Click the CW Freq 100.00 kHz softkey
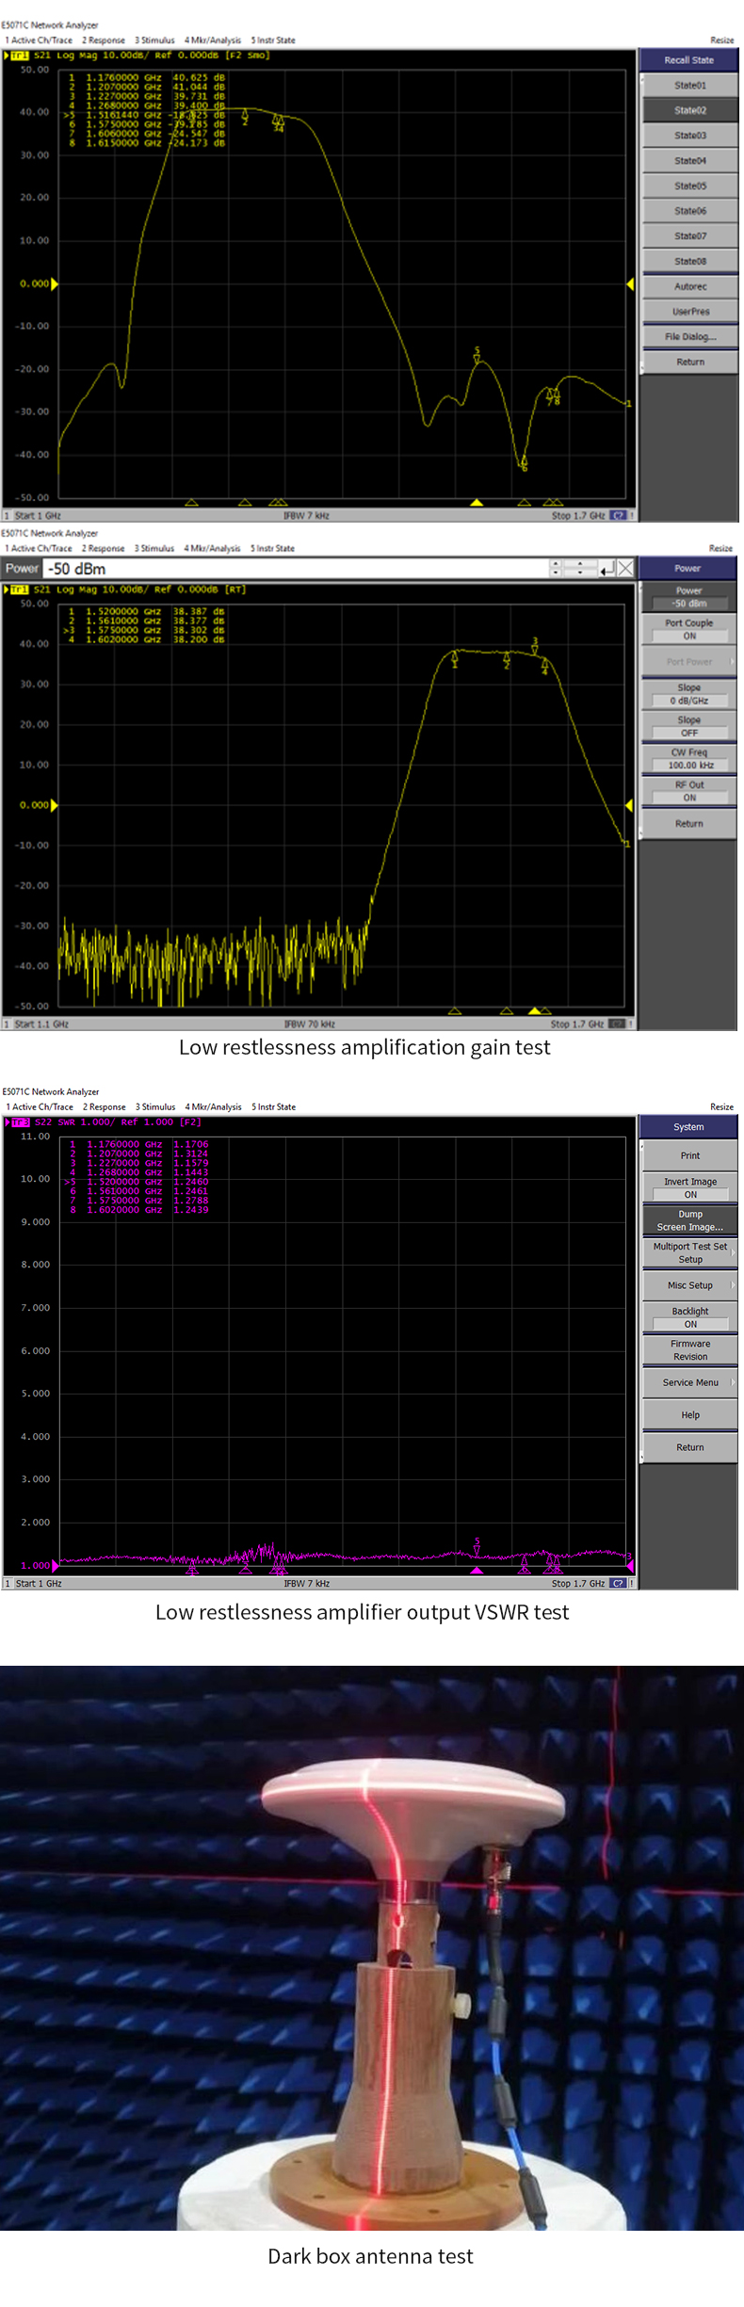 tap(688, 759)
